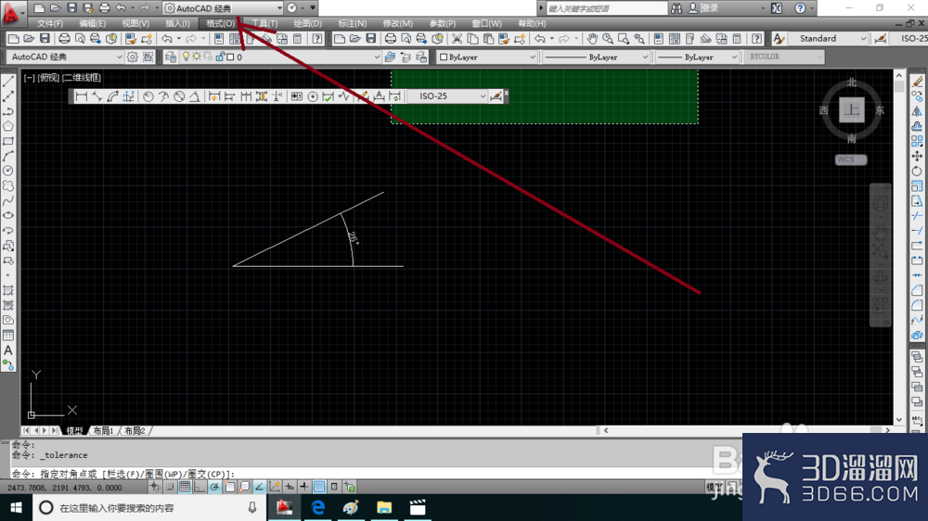
Task: Click the Windows taskbar search box
Action: (x=149, y=507)
